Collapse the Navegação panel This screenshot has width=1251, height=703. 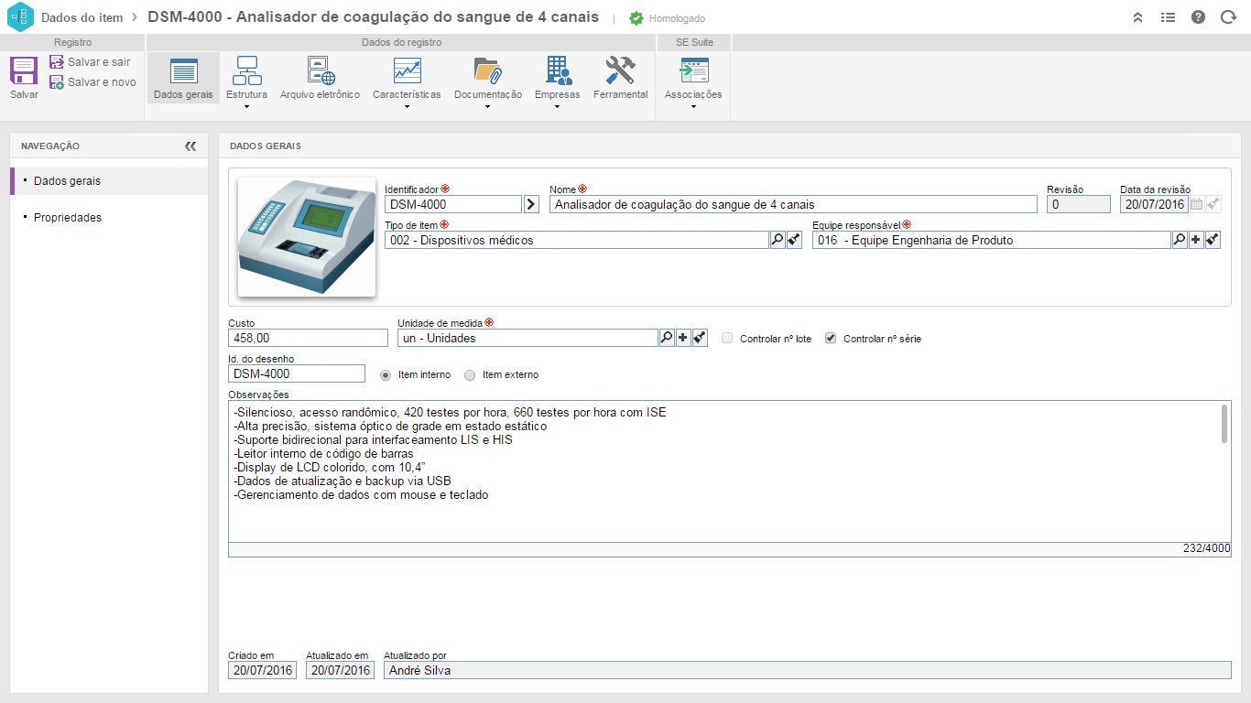(190, 146)
